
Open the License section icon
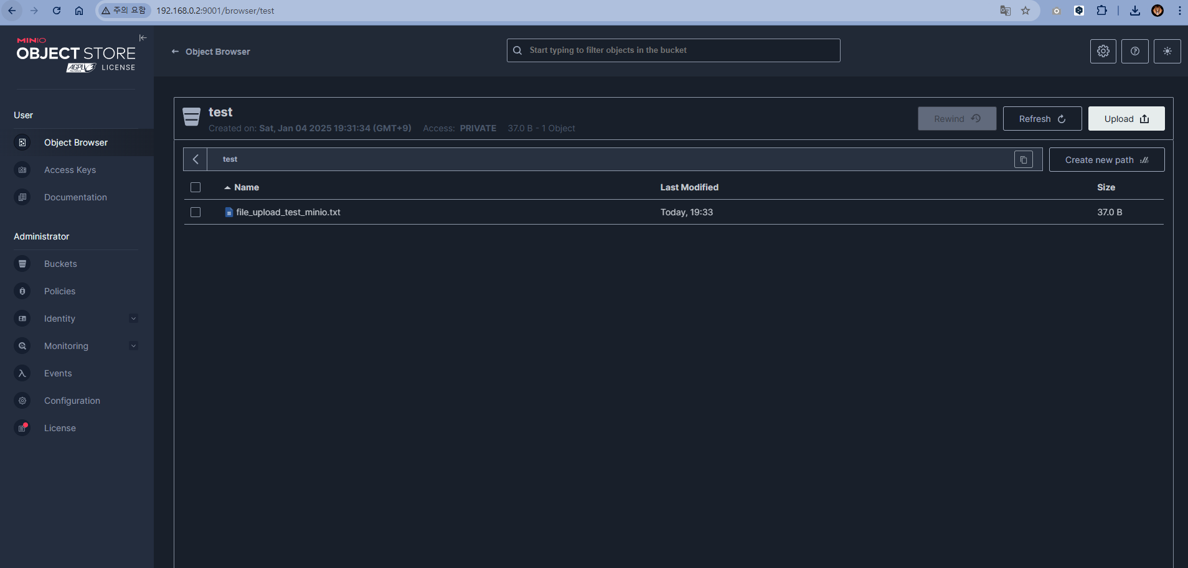[22, 427]
